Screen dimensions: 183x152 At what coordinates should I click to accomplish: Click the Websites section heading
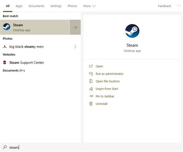coord(9,55)
